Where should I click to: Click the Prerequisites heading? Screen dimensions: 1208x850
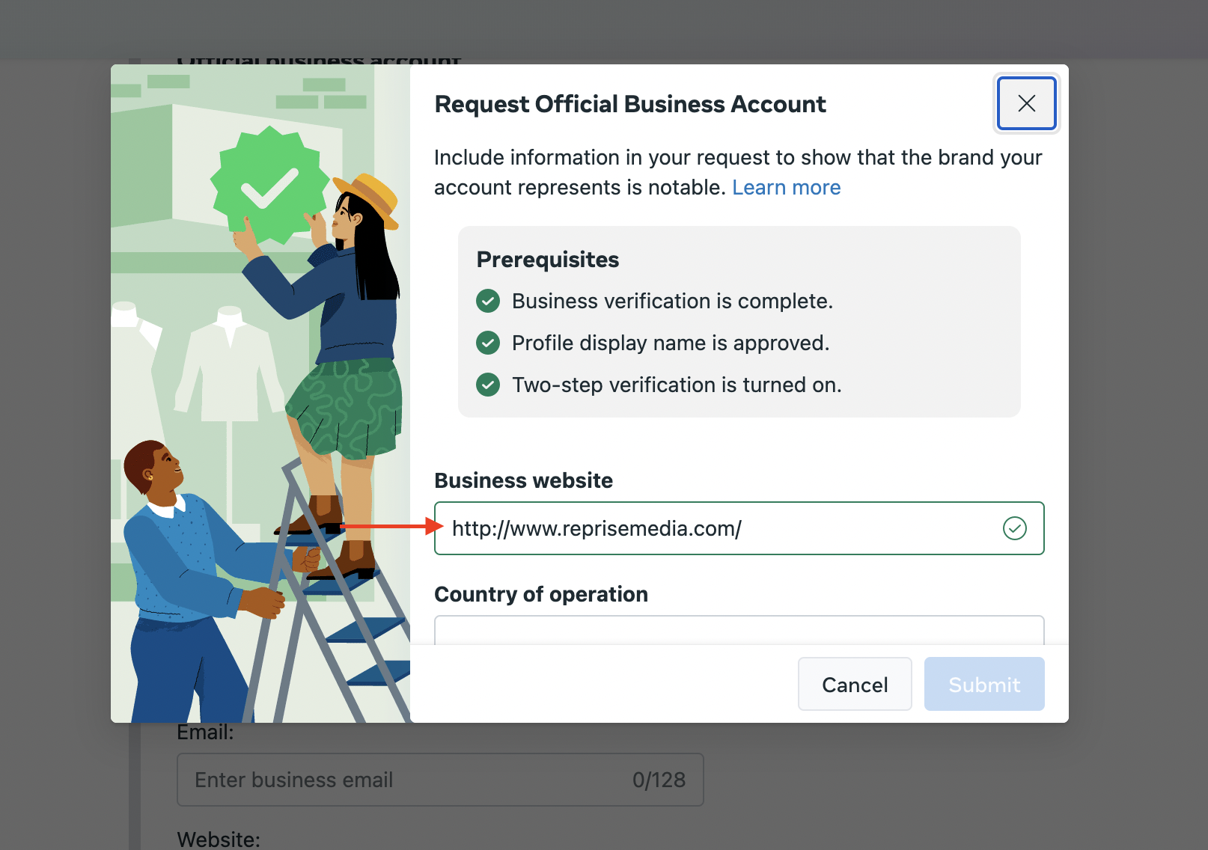point(548,259)
